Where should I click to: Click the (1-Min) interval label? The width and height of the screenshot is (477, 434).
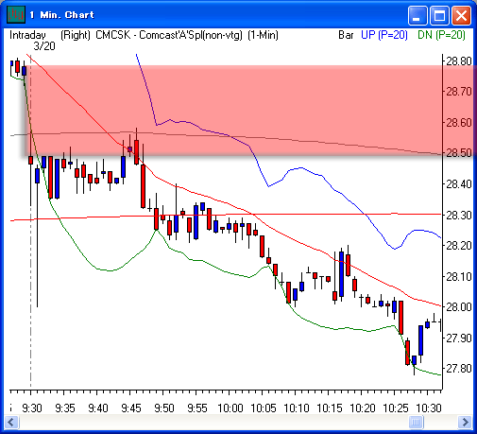263,35
